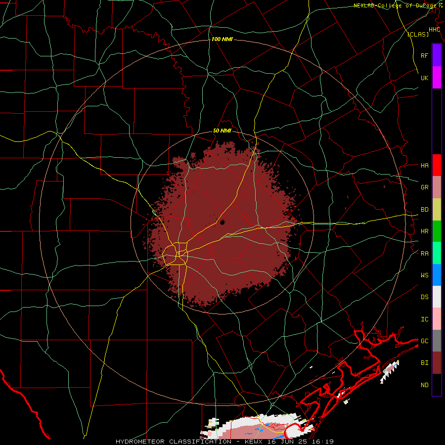
Task: Click the HA legend label
Action: (x=424, y=166)
